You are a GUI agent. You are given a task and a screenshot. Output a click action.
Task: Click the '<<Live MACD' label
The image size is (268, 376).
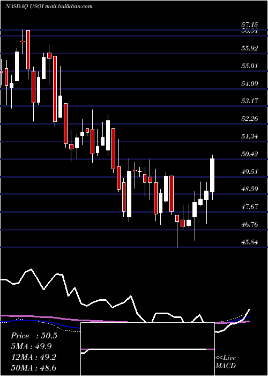point(226,362)
